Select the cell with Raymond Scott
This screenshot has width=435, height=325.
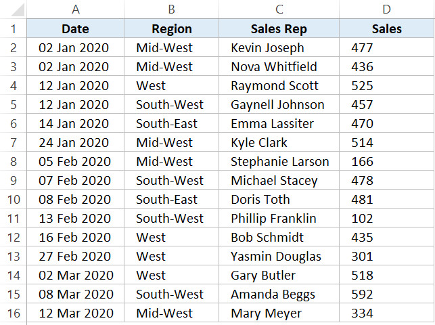click(x=279, y=86)
